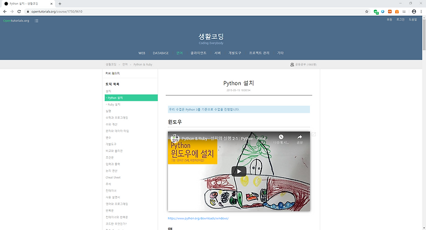The height and width of the screenshot is (230, 426).
Task: Select highlighted Python 설치 sidebar item
Action: [131, 98]
